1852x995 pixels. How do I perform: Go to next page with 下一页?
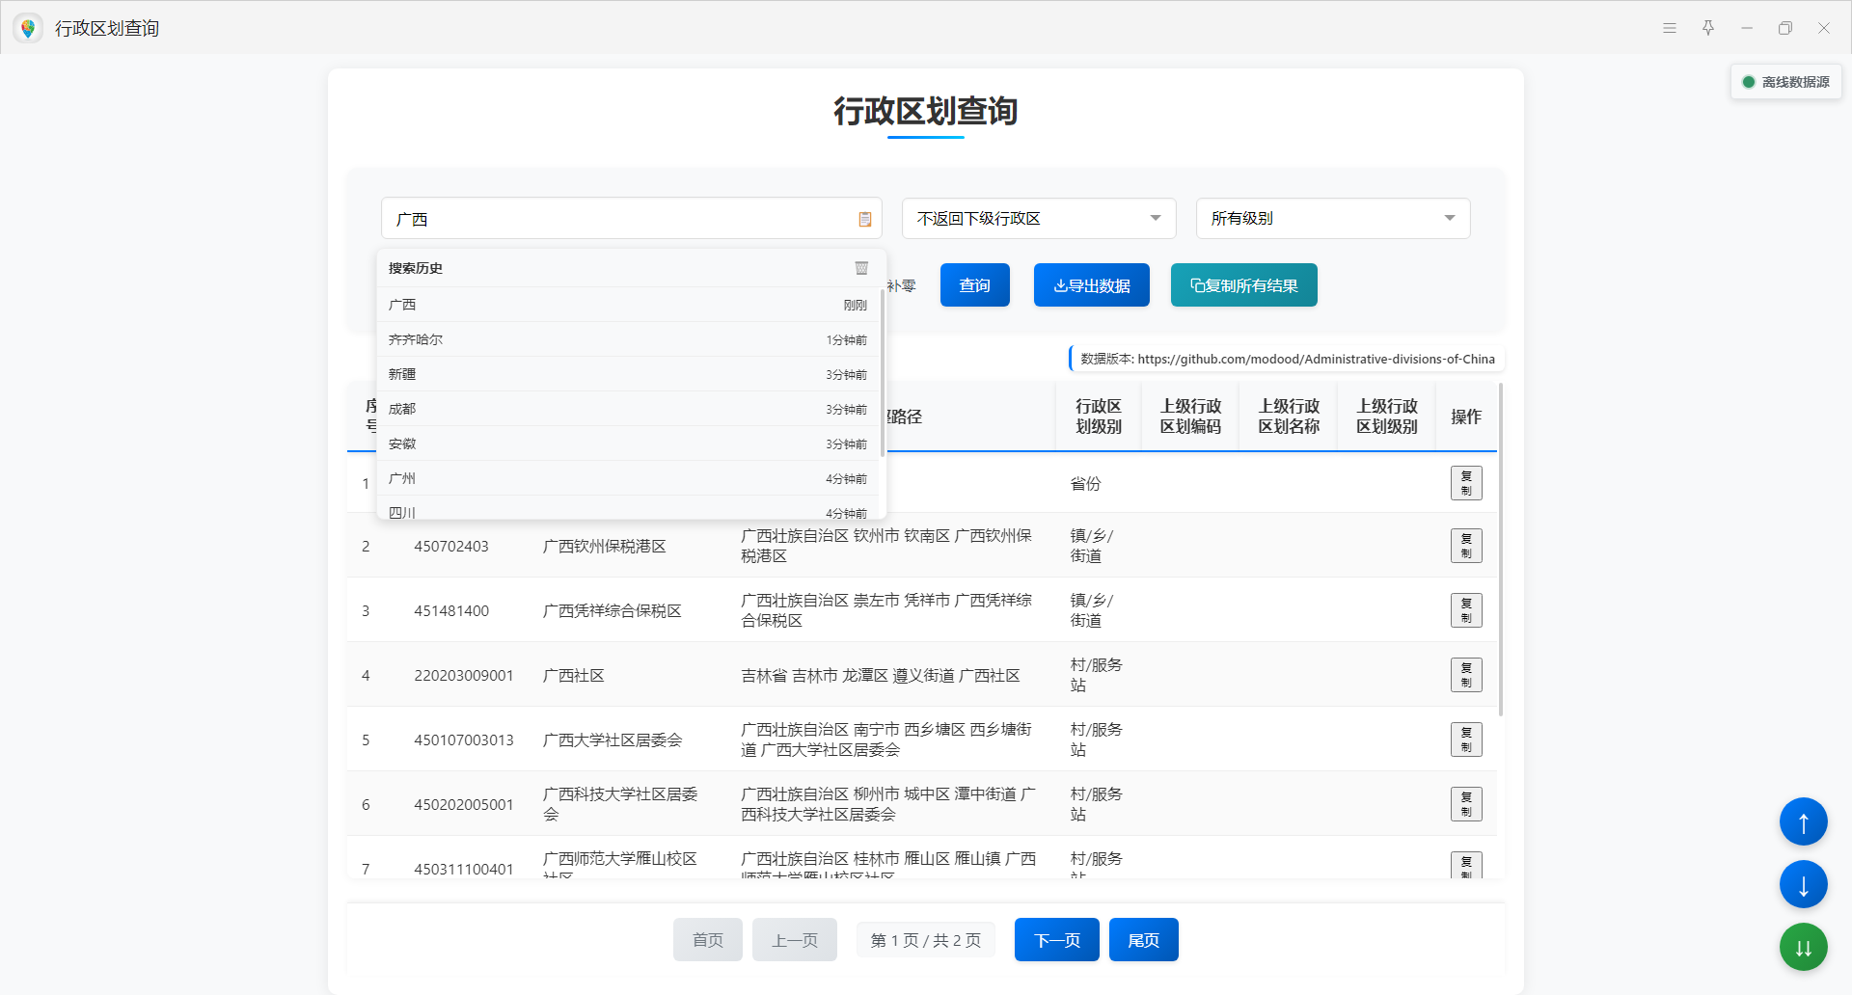click(x=1057, y=940)
